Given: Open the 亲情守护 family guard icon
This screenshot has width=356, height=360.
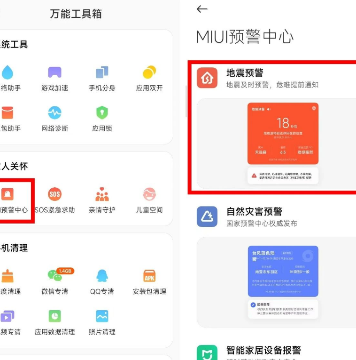Looking at the screenshot, I should coord(102,194).
